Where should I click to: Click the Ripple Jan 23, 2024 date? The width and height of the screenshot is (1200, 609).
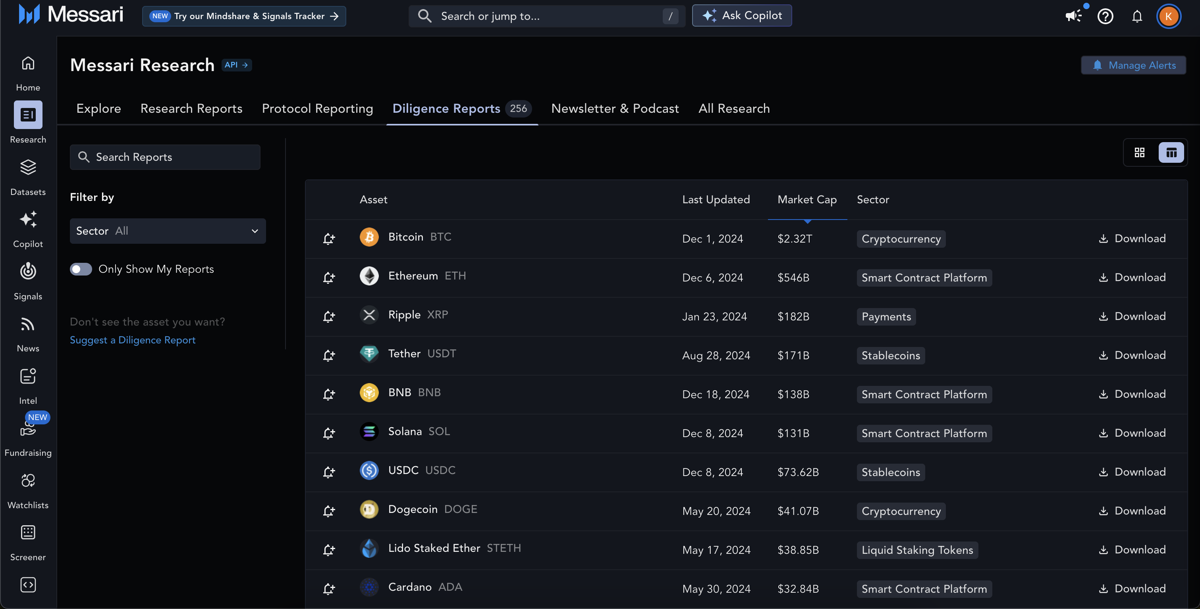pos(714,316)
